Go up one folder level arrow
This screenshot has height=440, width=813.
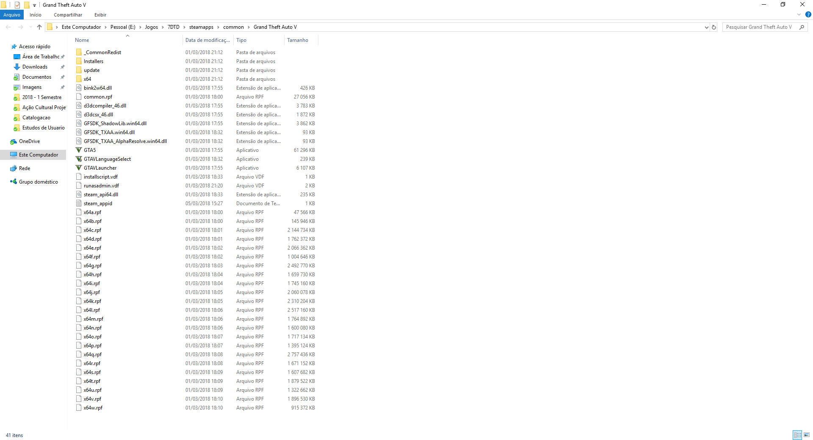[39, 27]
